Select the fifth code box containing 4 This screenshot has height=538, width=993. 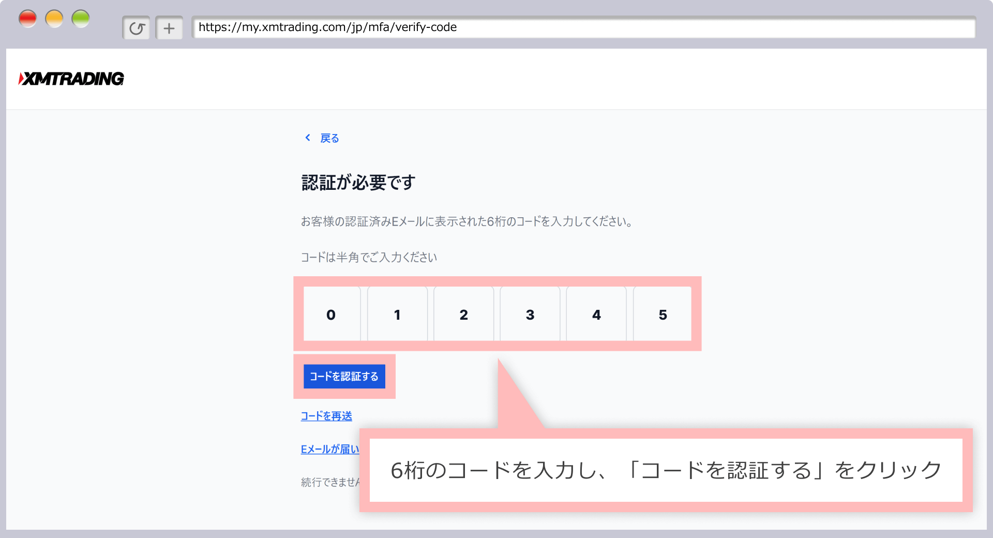(x=596, y=314)
